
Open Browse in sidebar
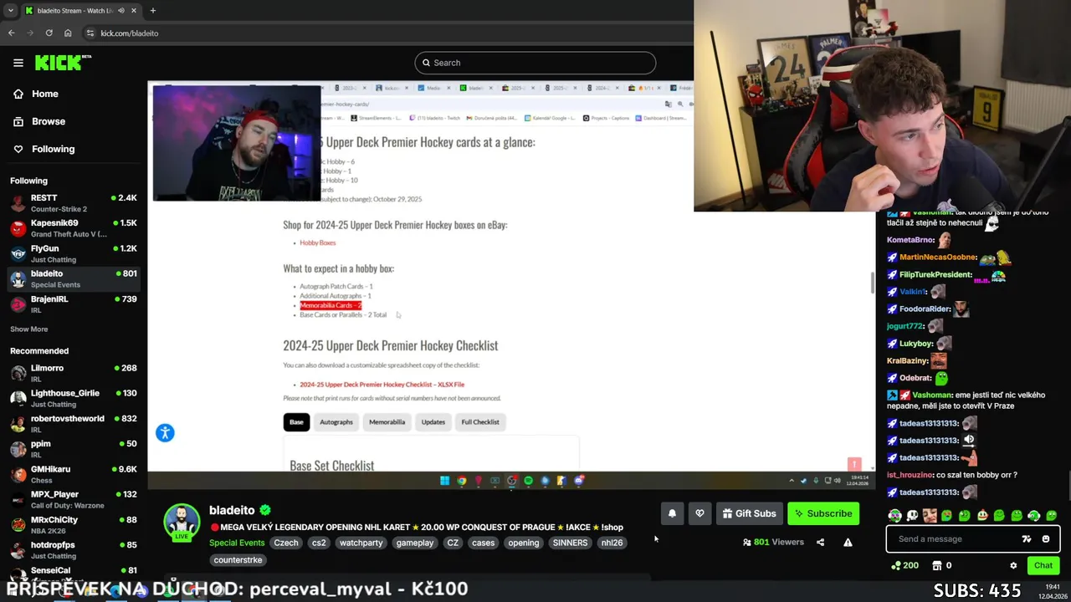[x=38, y=121]
